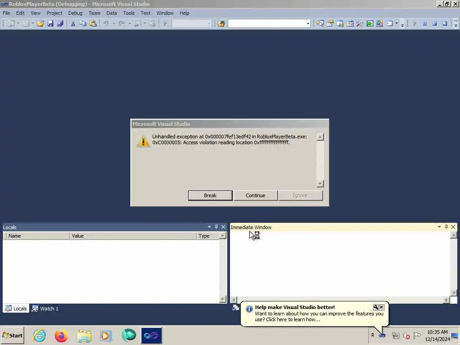Open the Windows Start button
Screen dimensions: 460x345
pyautogui.click(x=12, y=335)
